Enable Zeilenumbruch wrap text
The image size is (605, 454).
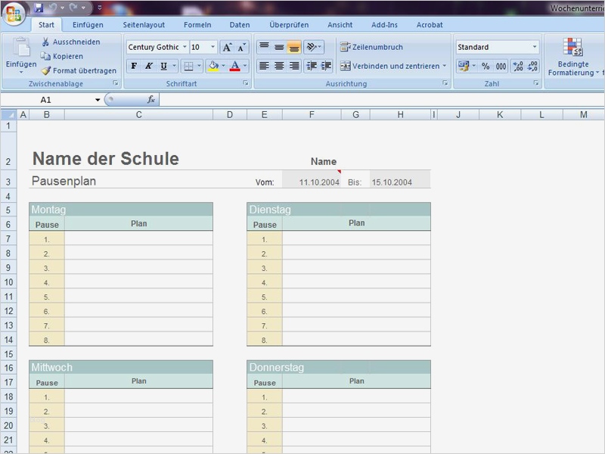click(x=371, y=47)
